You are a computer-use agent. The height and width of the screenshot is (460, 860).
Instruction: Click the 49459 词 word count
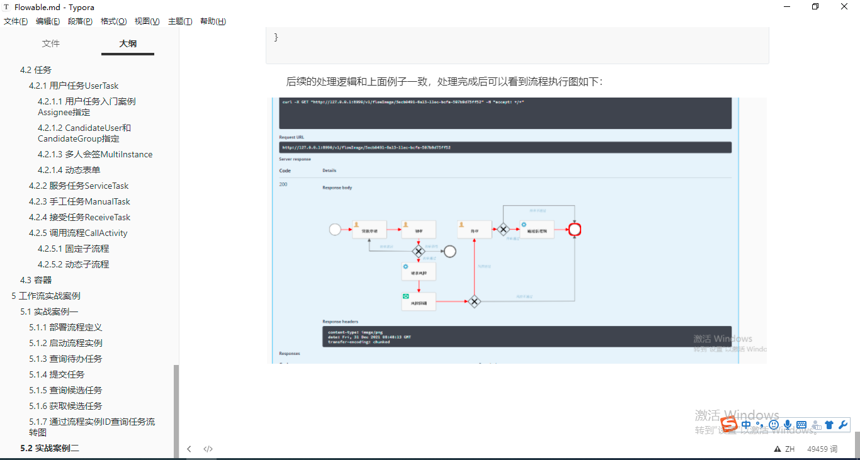tap(822, 449)
